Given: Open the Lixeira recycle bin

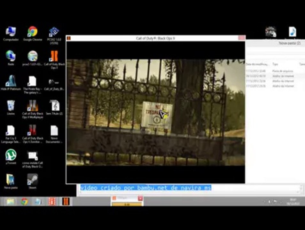Looking at the screenshot, I should pos(11,107).
